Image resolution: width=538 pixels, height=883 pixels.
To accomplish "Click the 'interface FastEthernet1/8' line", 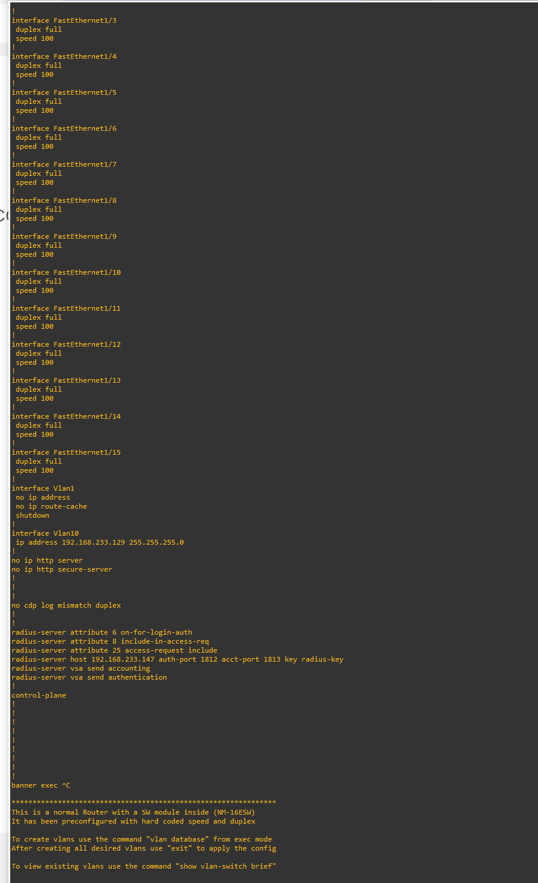I will [64, 200].
